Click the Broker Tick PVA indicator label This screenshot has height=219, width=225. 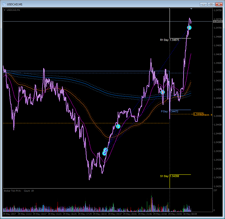coord(13,191)
